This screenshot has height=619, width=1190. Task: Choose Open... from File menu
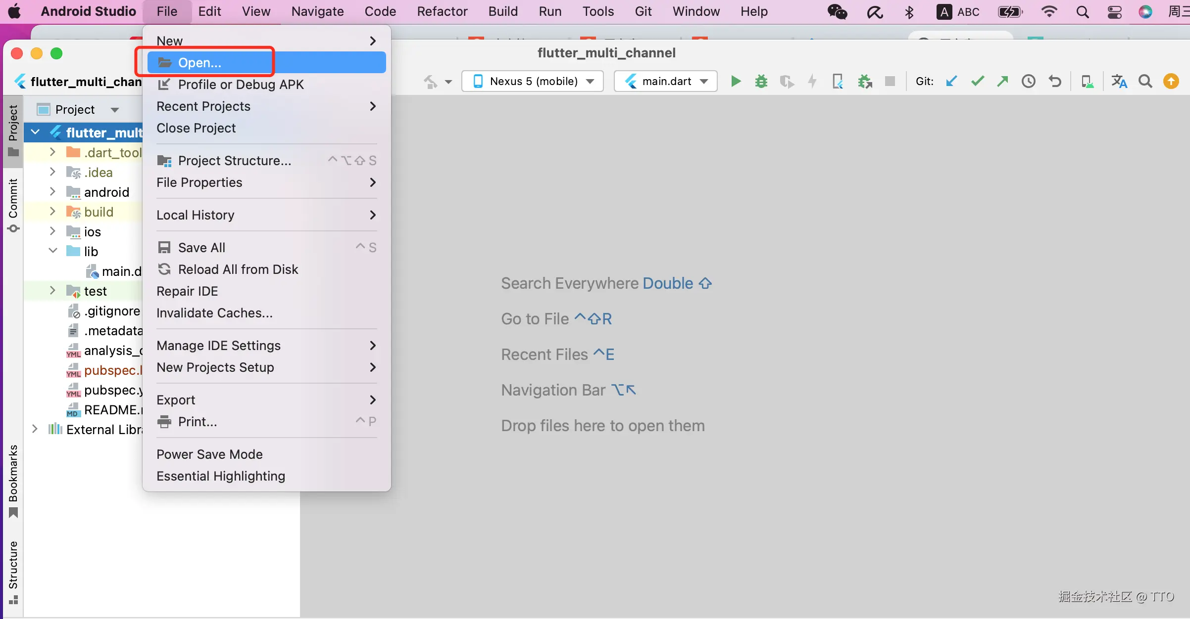coord(199,63)
